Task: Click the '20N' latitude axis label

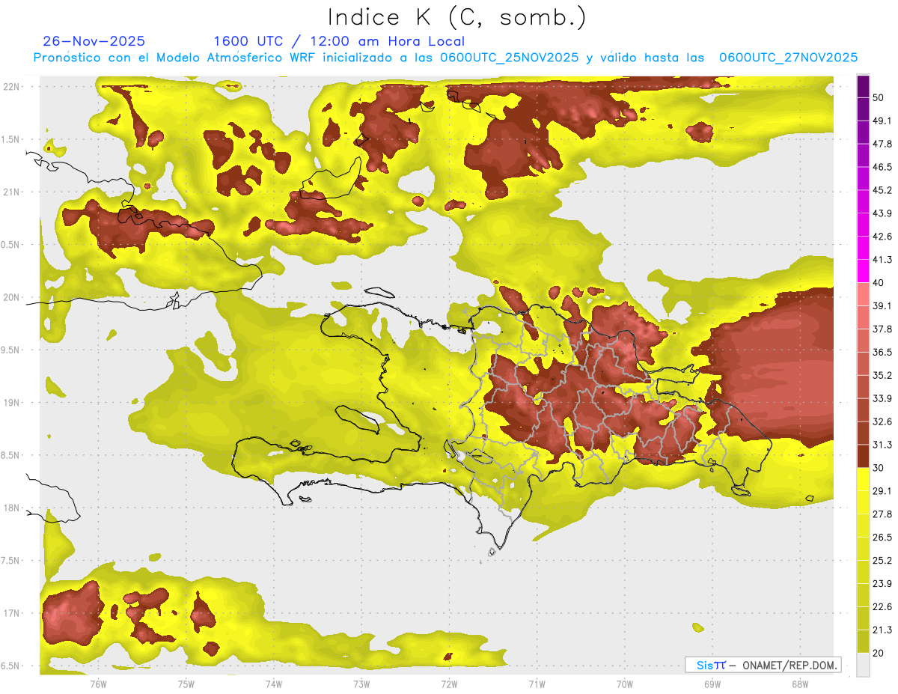Action: coord(11,297)
